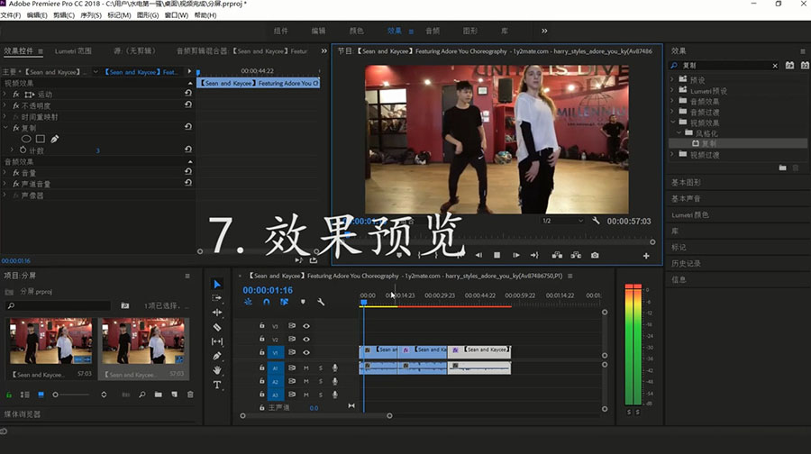
Task: Reset the 运动 effect parameters
Action: pos(188,95)
